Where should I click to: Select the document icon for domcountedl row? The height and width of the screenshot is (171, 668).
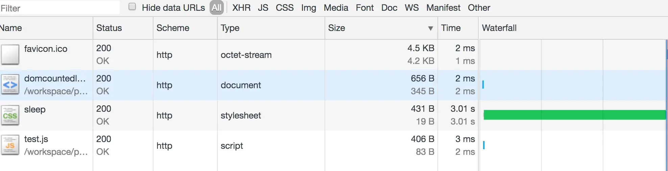point(10,85)
